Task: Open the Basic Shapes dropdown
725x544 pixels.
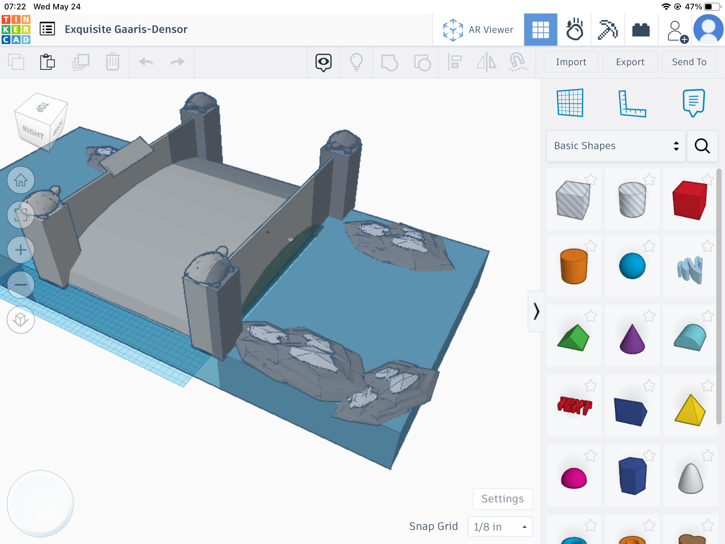Action: [616, 146]
